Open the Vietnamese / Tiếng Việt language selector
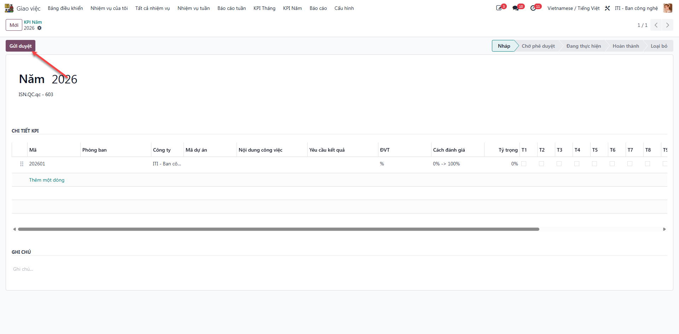Image resolution: width=679 pixels, height=334 pixels. pos(573,8)
